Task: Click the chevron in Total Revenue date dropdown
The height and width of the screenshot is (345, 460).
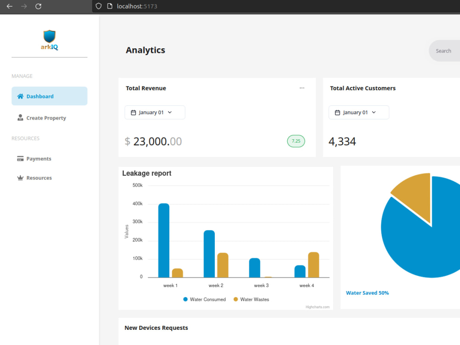Action: coord(170,112)
